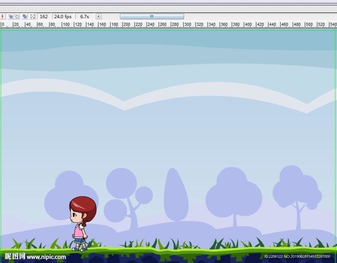
Task: Click the image ID text in corner
Action: tap(297, 257)
